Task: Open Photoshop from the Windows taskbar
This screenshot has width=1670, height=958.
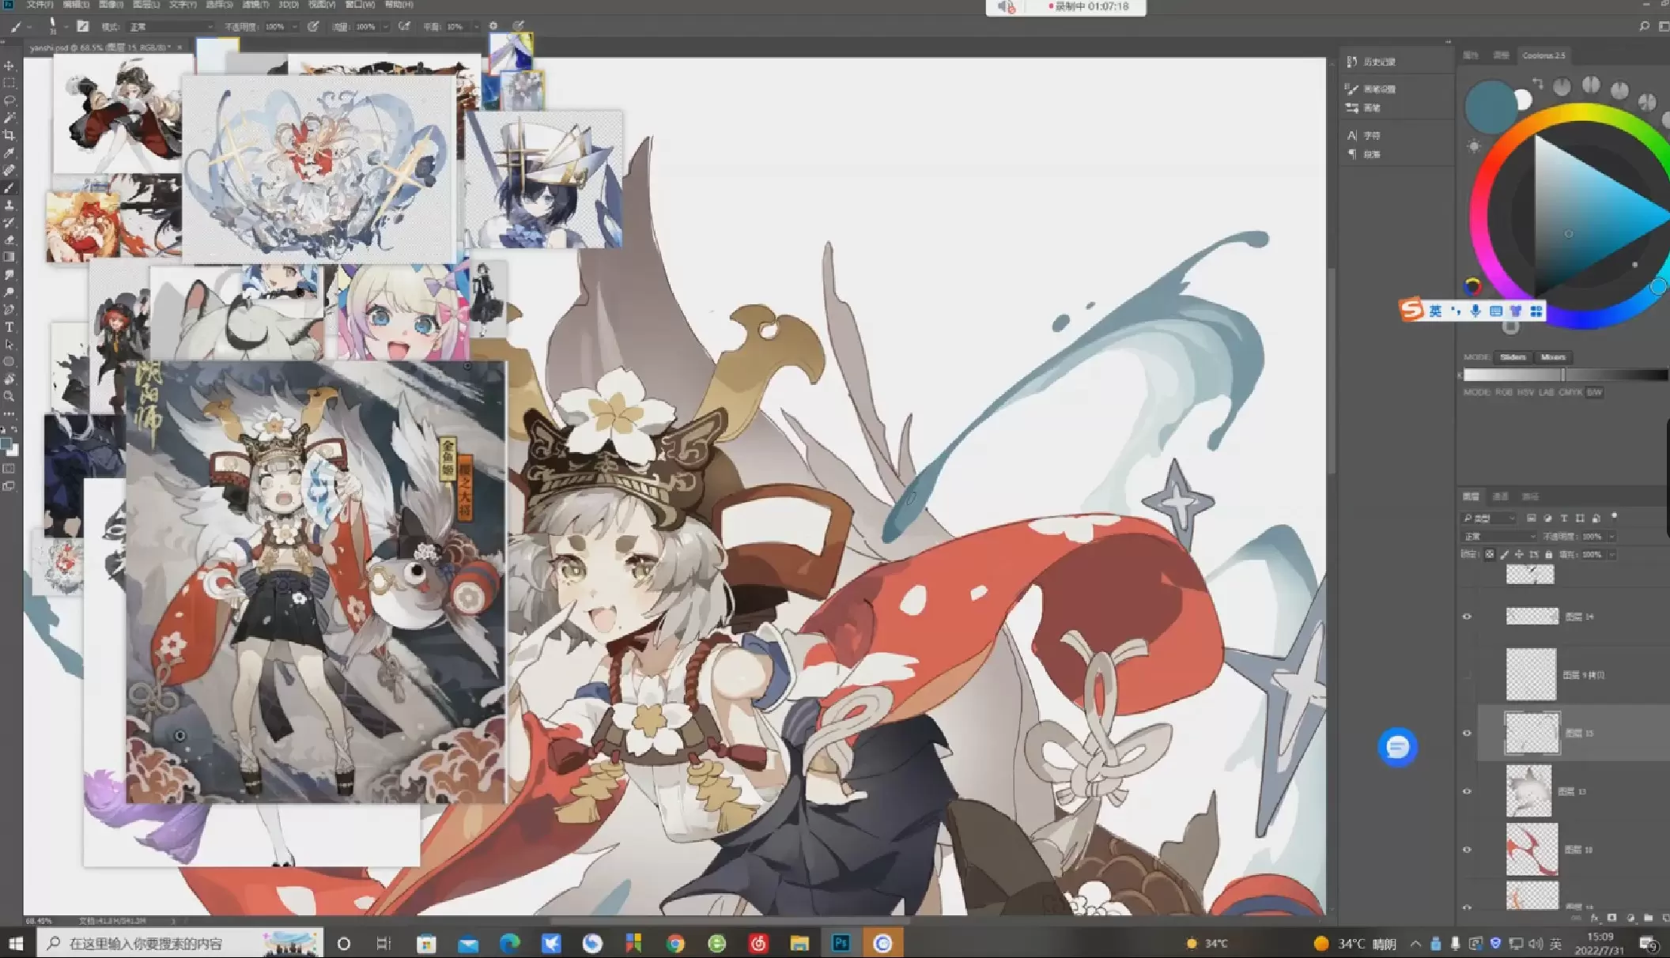Action: pos(841,943)
